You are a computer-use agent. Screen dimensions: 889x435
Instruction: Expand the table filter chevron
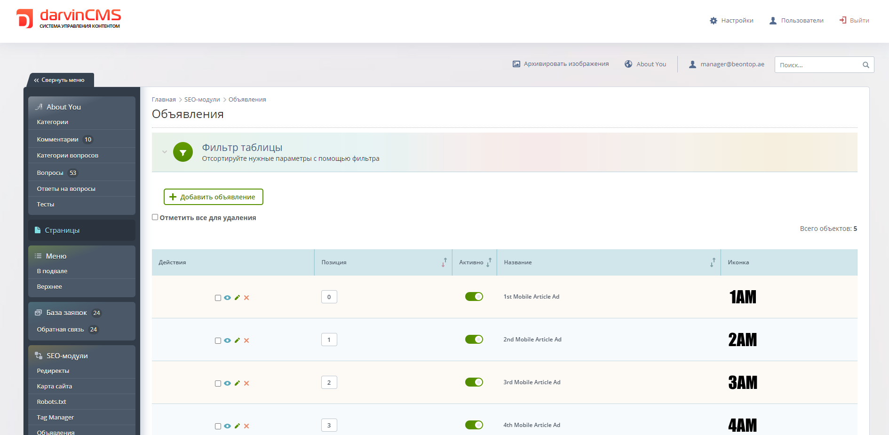[x=165, y=152]
